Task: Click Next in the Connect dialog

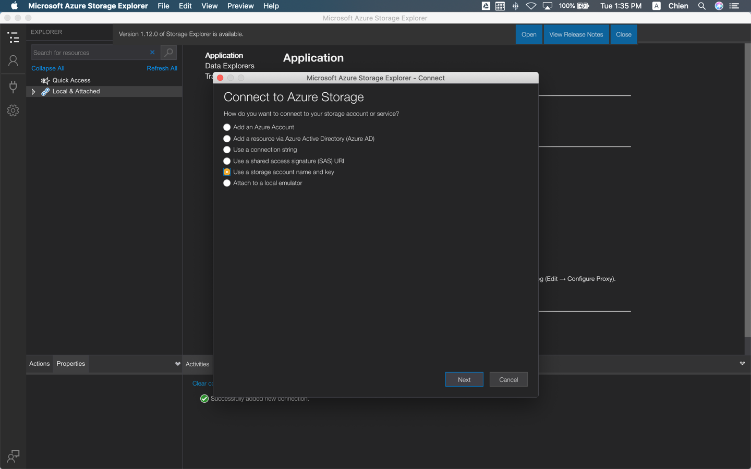Action: coord(464,379)
